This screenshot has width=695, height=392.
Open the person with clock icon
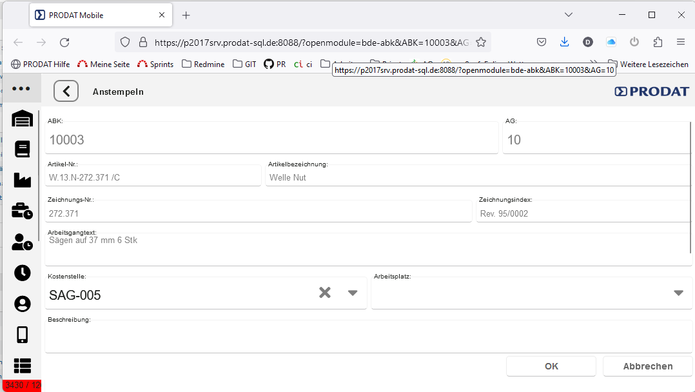point(22,242)
